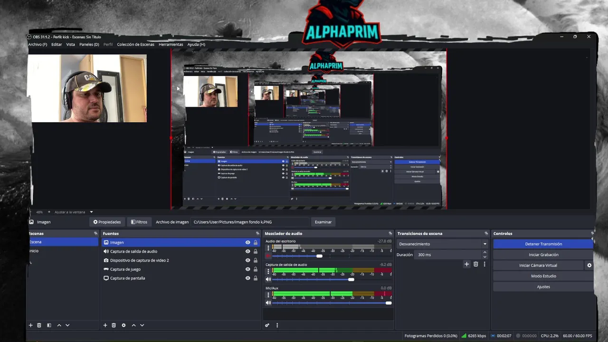The image size is (608, 342).
Task: Start virtual camera with Iniciar Cámara Virtual
Action: (x=538, y=266)
